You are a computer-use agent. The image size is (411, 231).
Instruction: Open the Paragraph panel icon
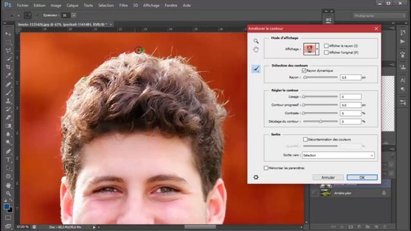coord(403,89)
